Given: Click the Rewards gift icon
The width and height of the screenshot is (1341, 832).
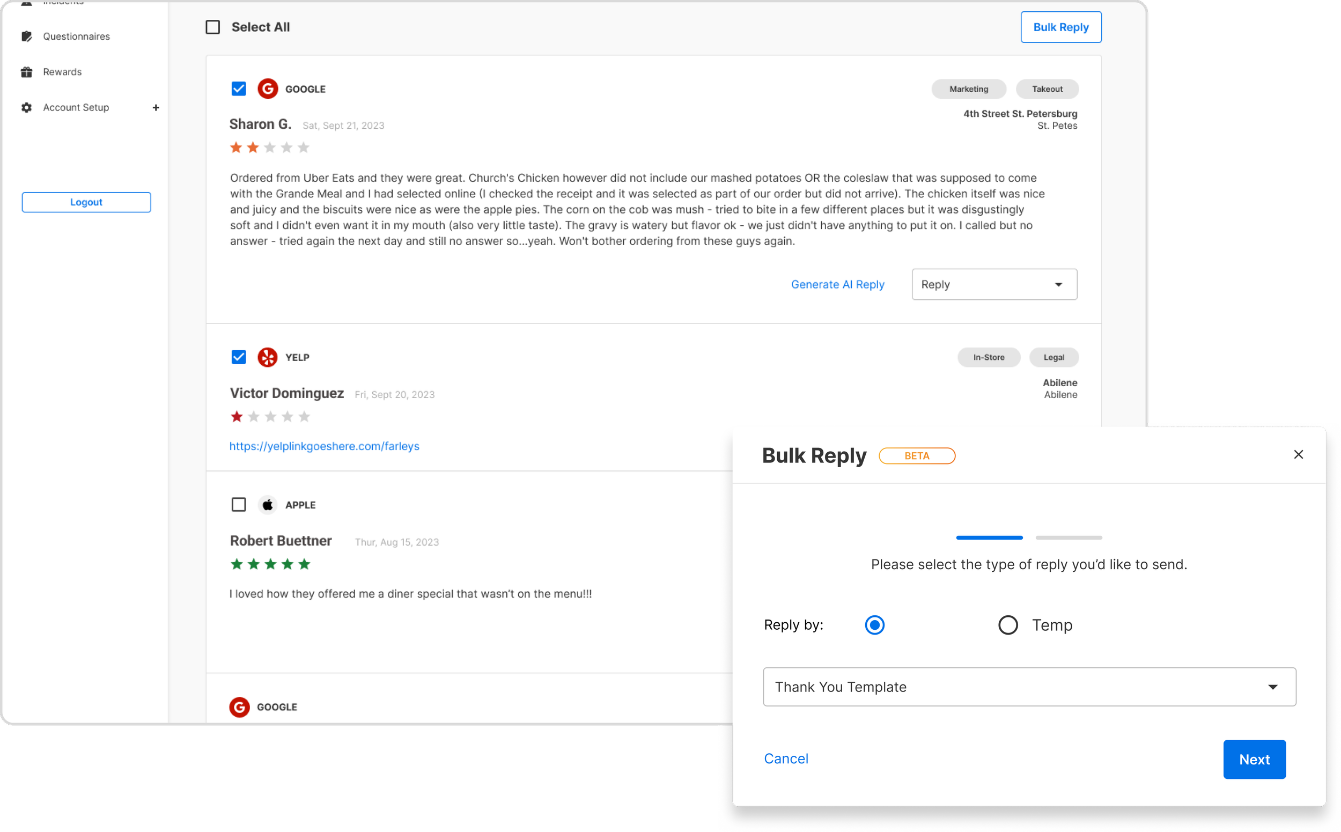Looking at the screenshot, I should pos(26,72).
